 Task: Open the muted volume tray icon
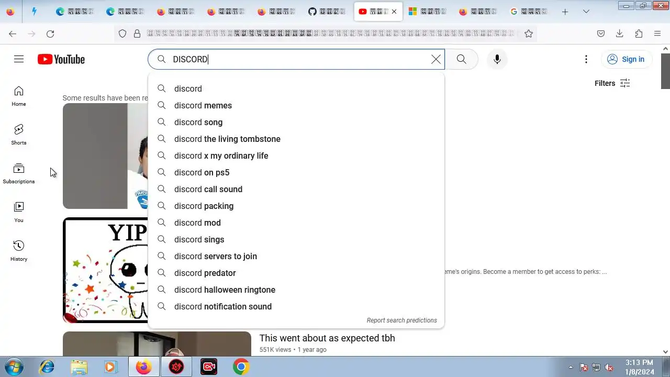(x=608, y=368)
